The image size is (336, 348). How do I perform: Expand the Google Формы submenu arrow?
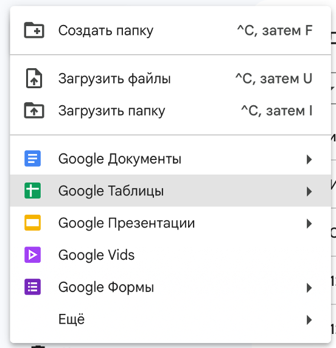(x=309, y=288)
